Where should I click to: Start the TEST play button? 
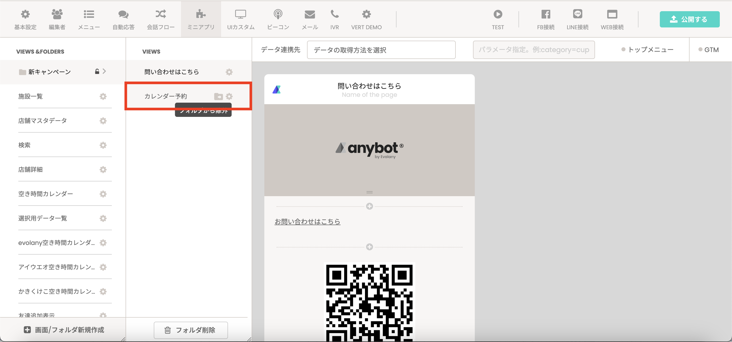[498, 19]
